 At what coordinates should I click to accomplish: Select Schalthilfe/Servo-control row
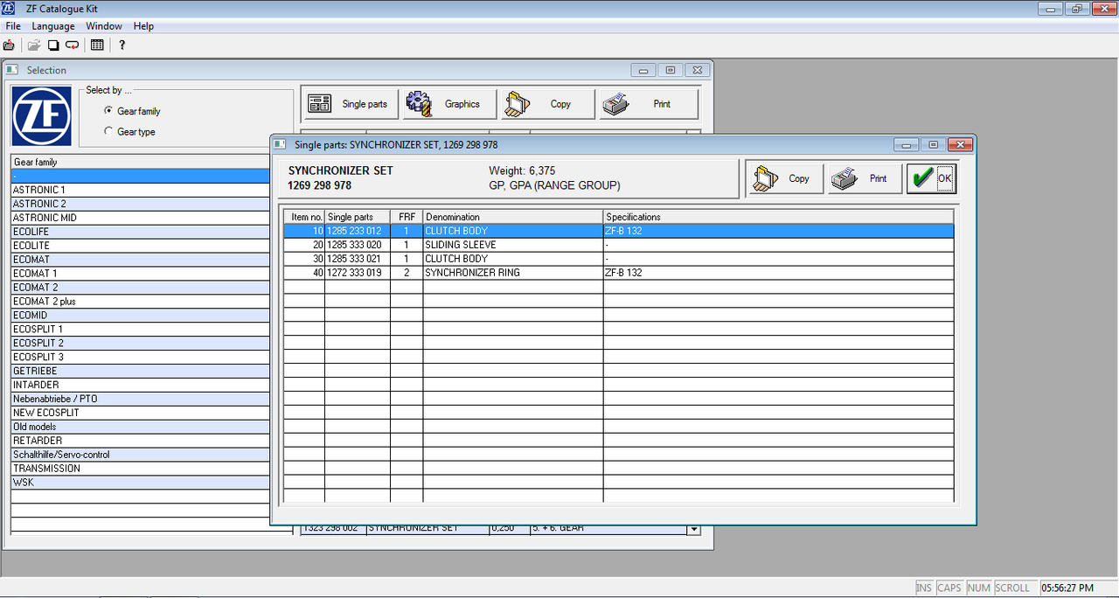(140, 455)
